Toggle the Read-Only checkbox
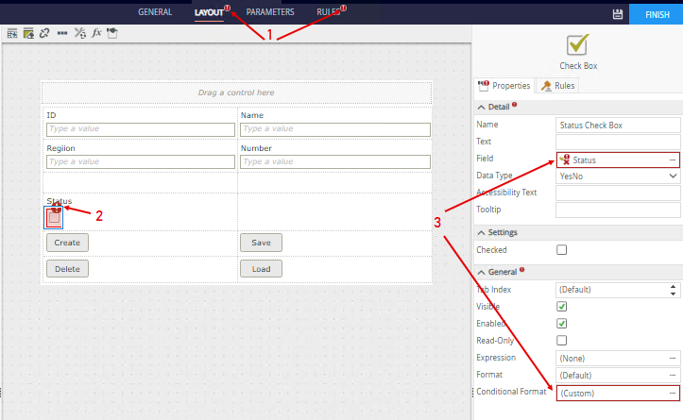The width and height of the screenshot is (683, 420). (x=561, y=341)
